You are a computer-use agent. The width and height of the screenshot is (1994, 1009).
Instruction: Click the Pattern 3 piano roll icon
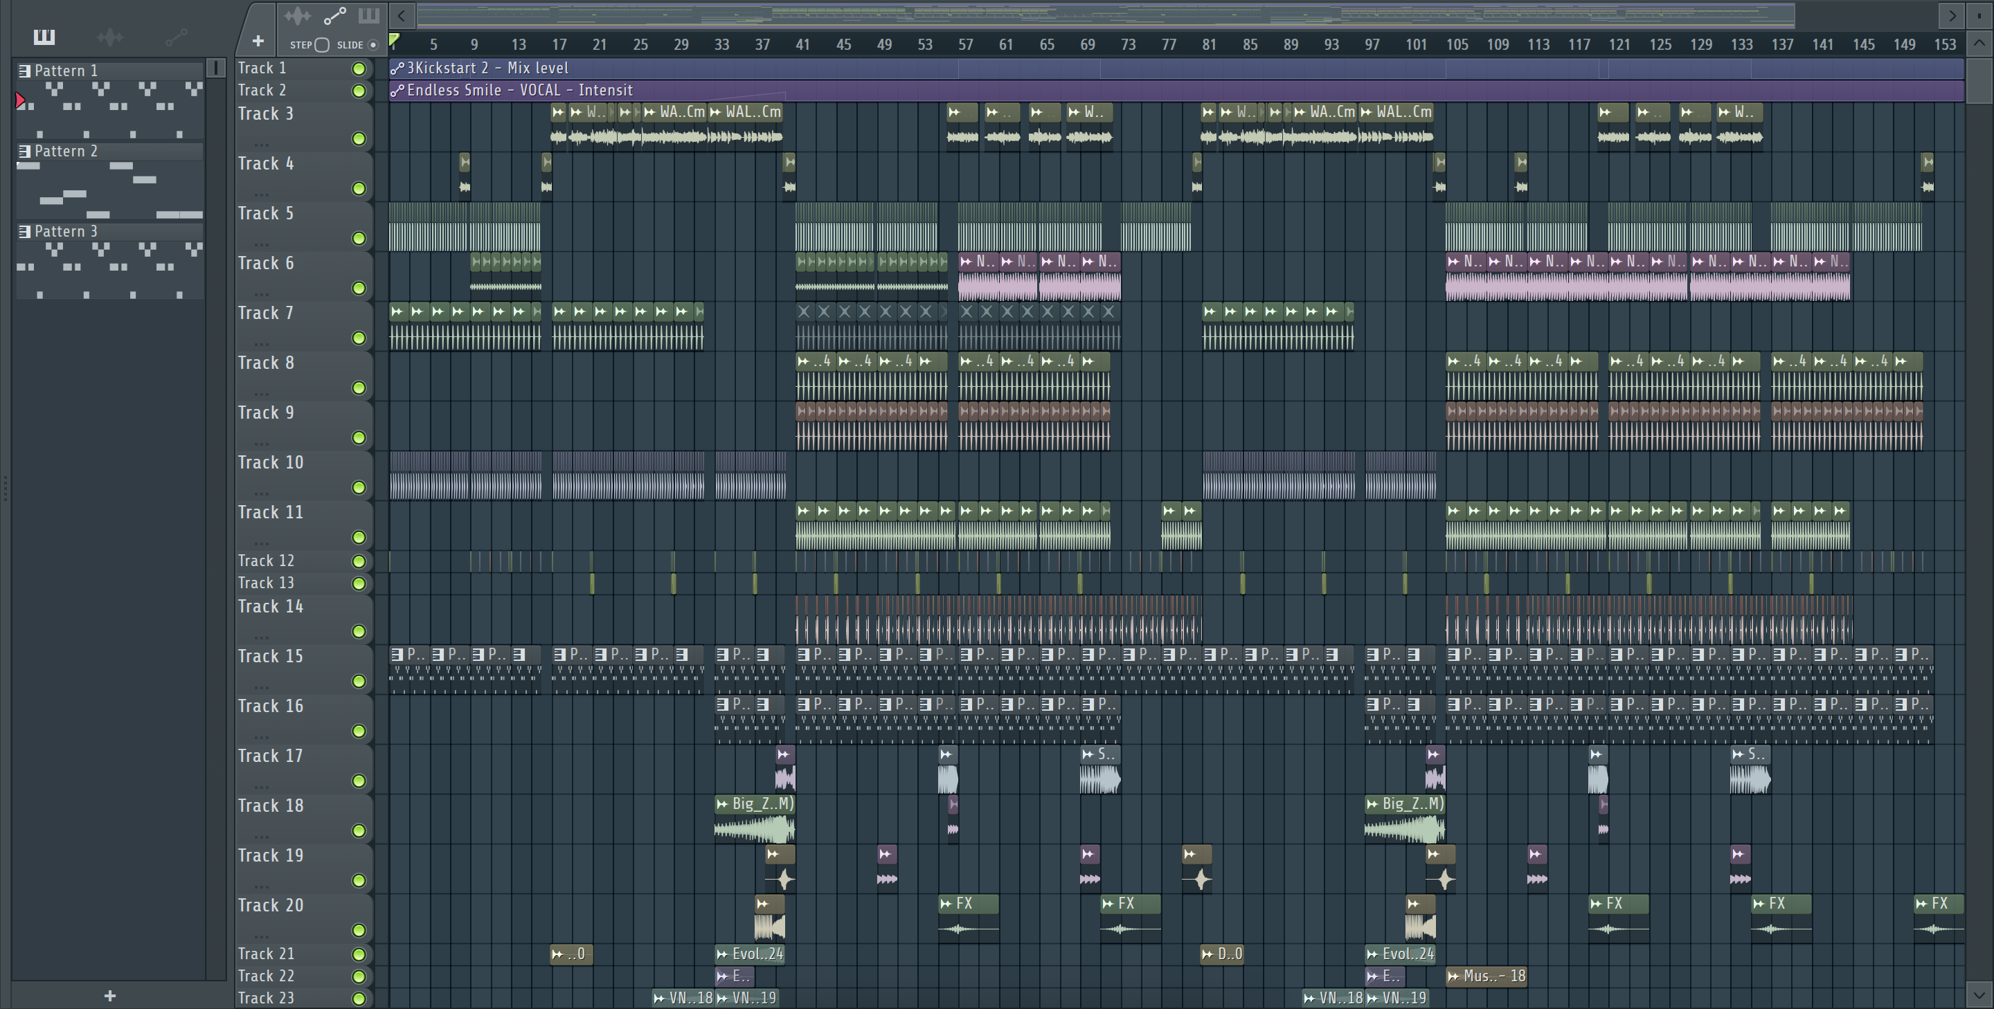(25, 231)
